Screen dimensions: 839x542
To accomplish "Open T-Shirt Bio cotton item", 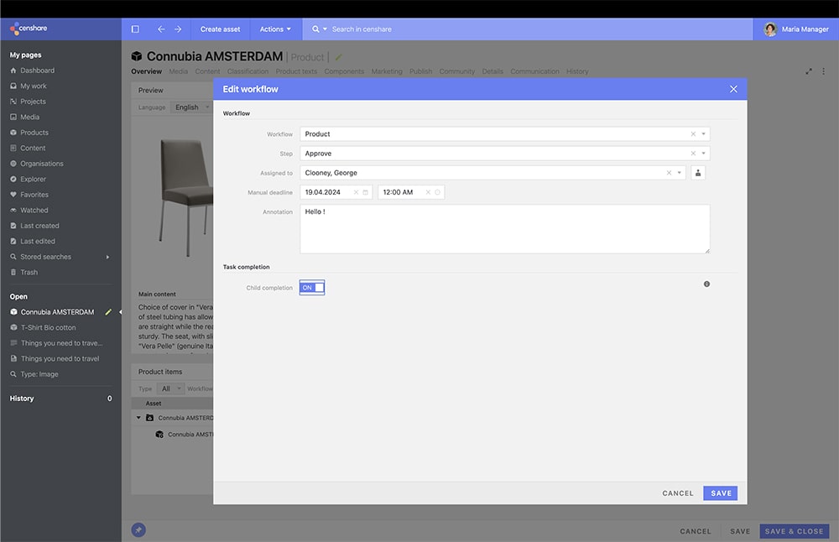I will [x=48, y=327].
